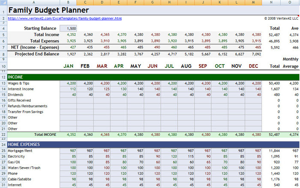
Task: Click the red comment indicator in cell O2
Action: (x=298, y=16)
